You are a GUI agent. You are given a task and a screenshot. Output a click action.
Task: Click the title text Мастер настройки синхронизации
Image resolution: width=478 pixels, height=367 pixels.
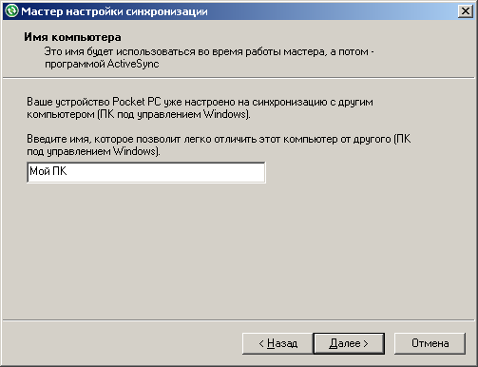click(x=114, y=11)
